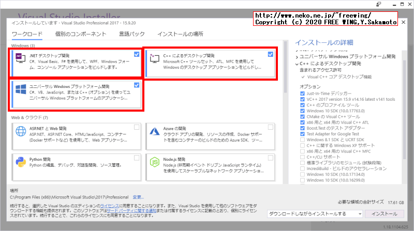The width and height of the screenshot is (414, 231).
Task: Uncheck CMake の Visual C++ ツール option
Action: [302, 117]
